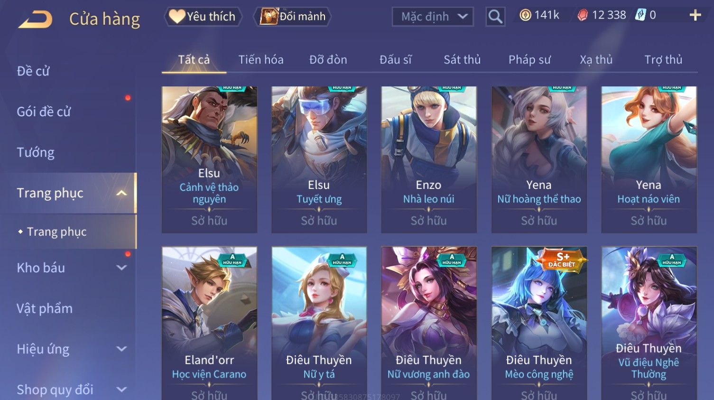Tap the golden back arrow icon
The height and width of the screenshot is (400, 714).
point(36,19)
